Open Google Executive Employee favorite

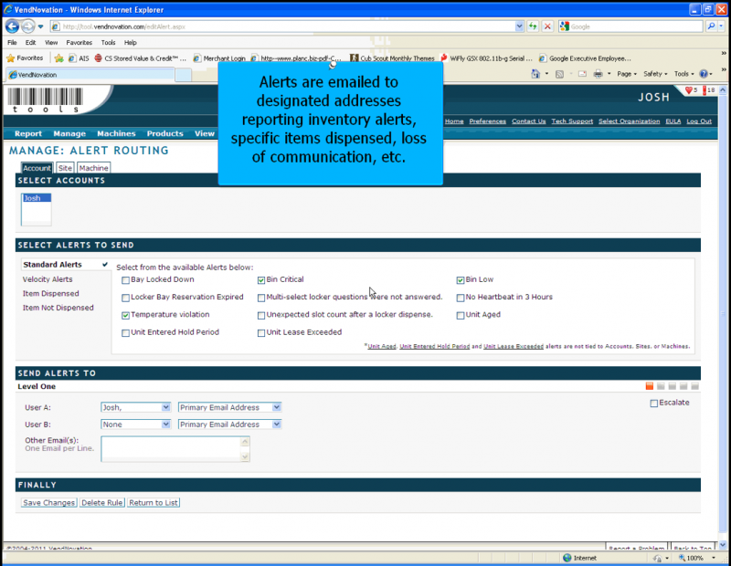click(585, 58)
